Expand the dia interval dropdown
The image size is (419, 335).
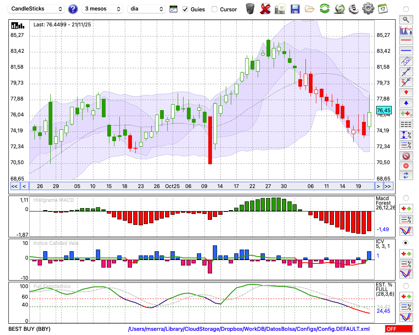(x=147, y=9)
